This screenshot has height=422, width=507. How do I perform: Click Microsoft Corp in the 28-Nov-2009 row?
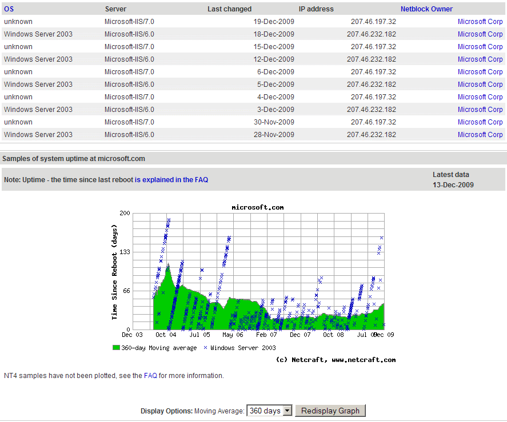480,135
